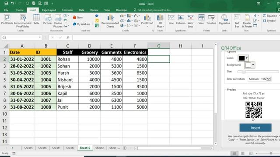The width and height of the screenshot is (280, 157).
Task: Switch to the Developer tab
Action: 122,10
